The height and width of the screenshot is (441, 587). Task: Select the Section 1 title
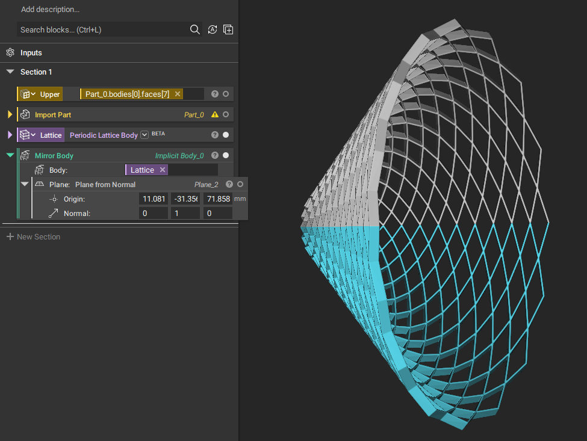[36, 72]
